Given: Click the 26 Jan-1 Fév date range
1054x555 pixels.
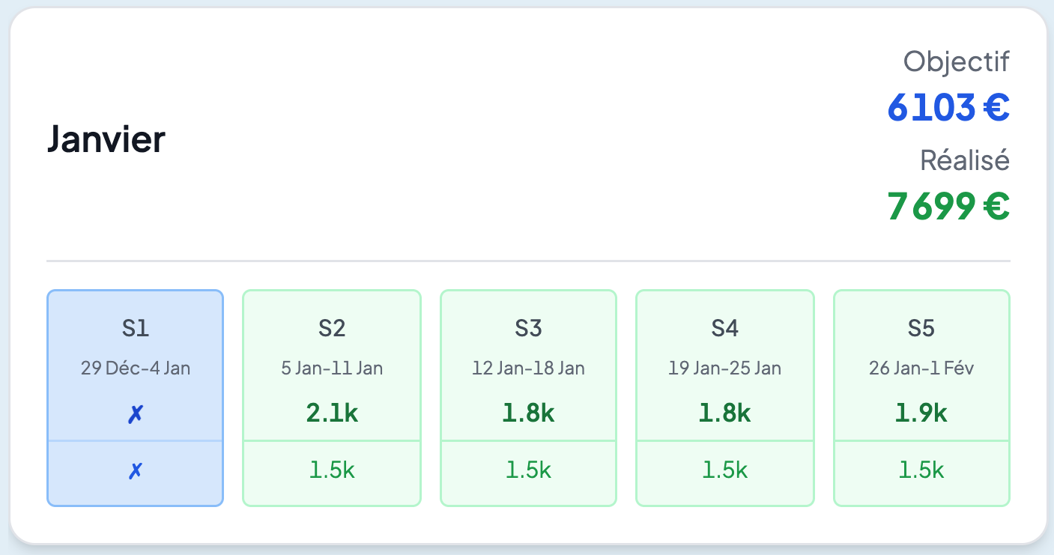Looking at the screenshot, I should point(921,369).
